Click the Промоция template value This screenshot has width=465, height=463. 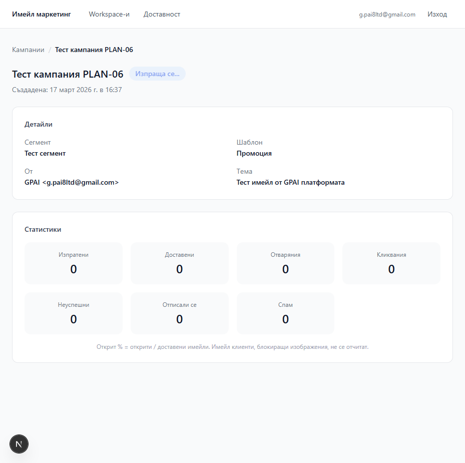click(x=254, y=153)
